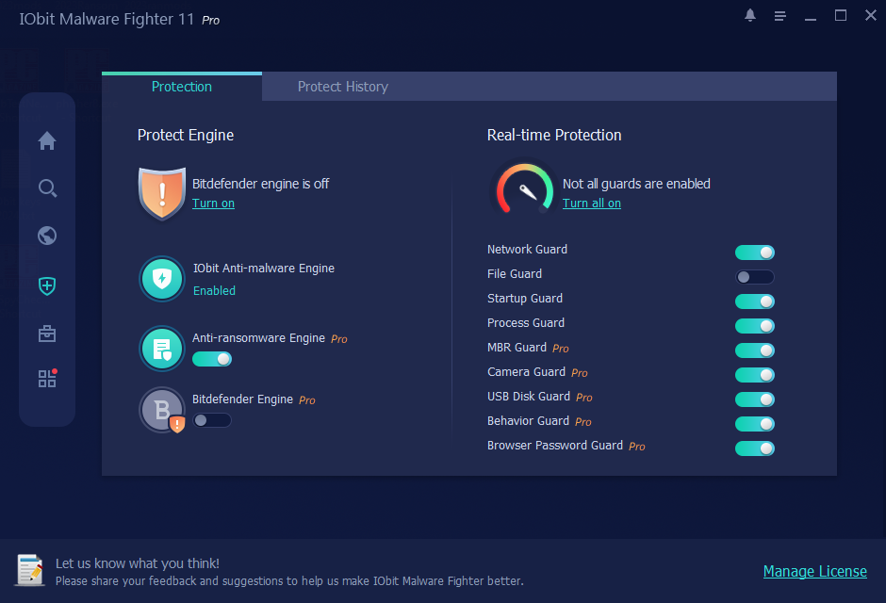The width and height of the screenshot is (886, 603).
Task: Click Let us know what you think!
Action: click(138, 563)
